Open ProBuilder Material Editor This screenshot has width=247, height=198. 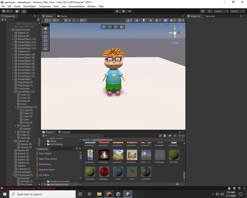(47, 170)
